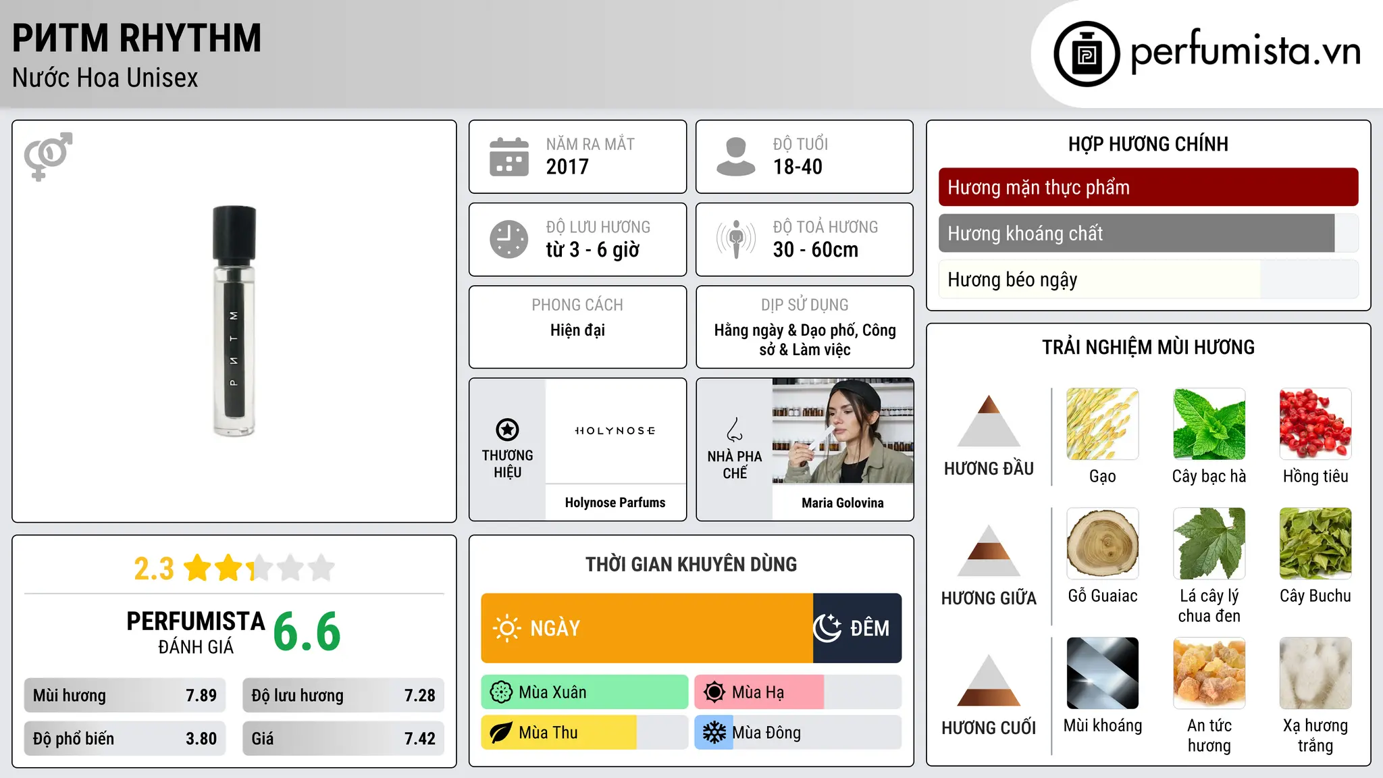1383x778 pixels.
Task: Click the Độ phổ biến 3.80 score
Action: click(125, 739)
